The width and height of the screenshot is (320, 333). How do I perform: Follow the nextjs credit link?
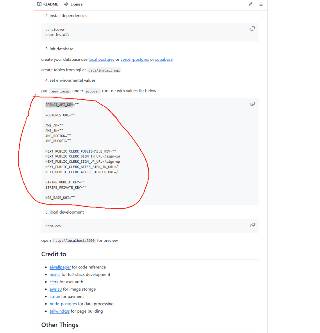point(55,275)
